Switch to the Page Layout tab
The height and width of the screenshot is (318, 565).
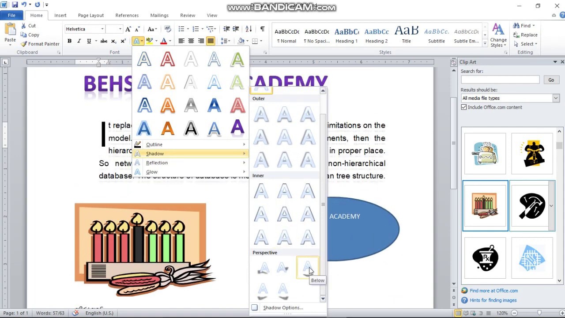91,15
